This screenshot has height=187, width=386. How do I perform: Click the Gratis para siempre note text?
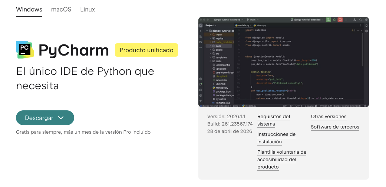[83, 132]
